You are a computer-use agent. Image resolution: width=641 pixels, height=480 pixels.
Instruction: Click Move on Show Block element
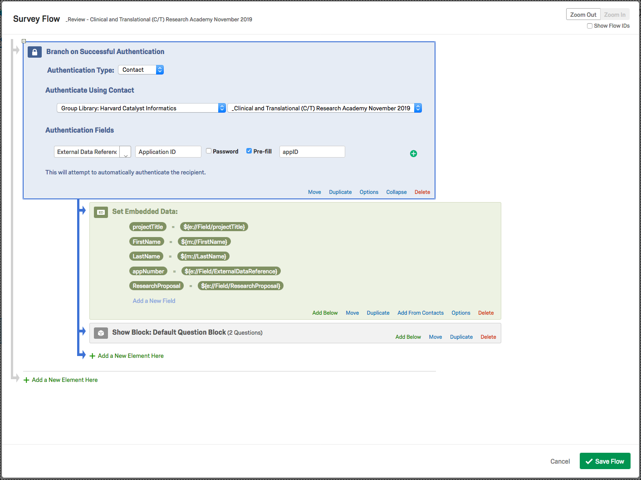coord(435,337)
